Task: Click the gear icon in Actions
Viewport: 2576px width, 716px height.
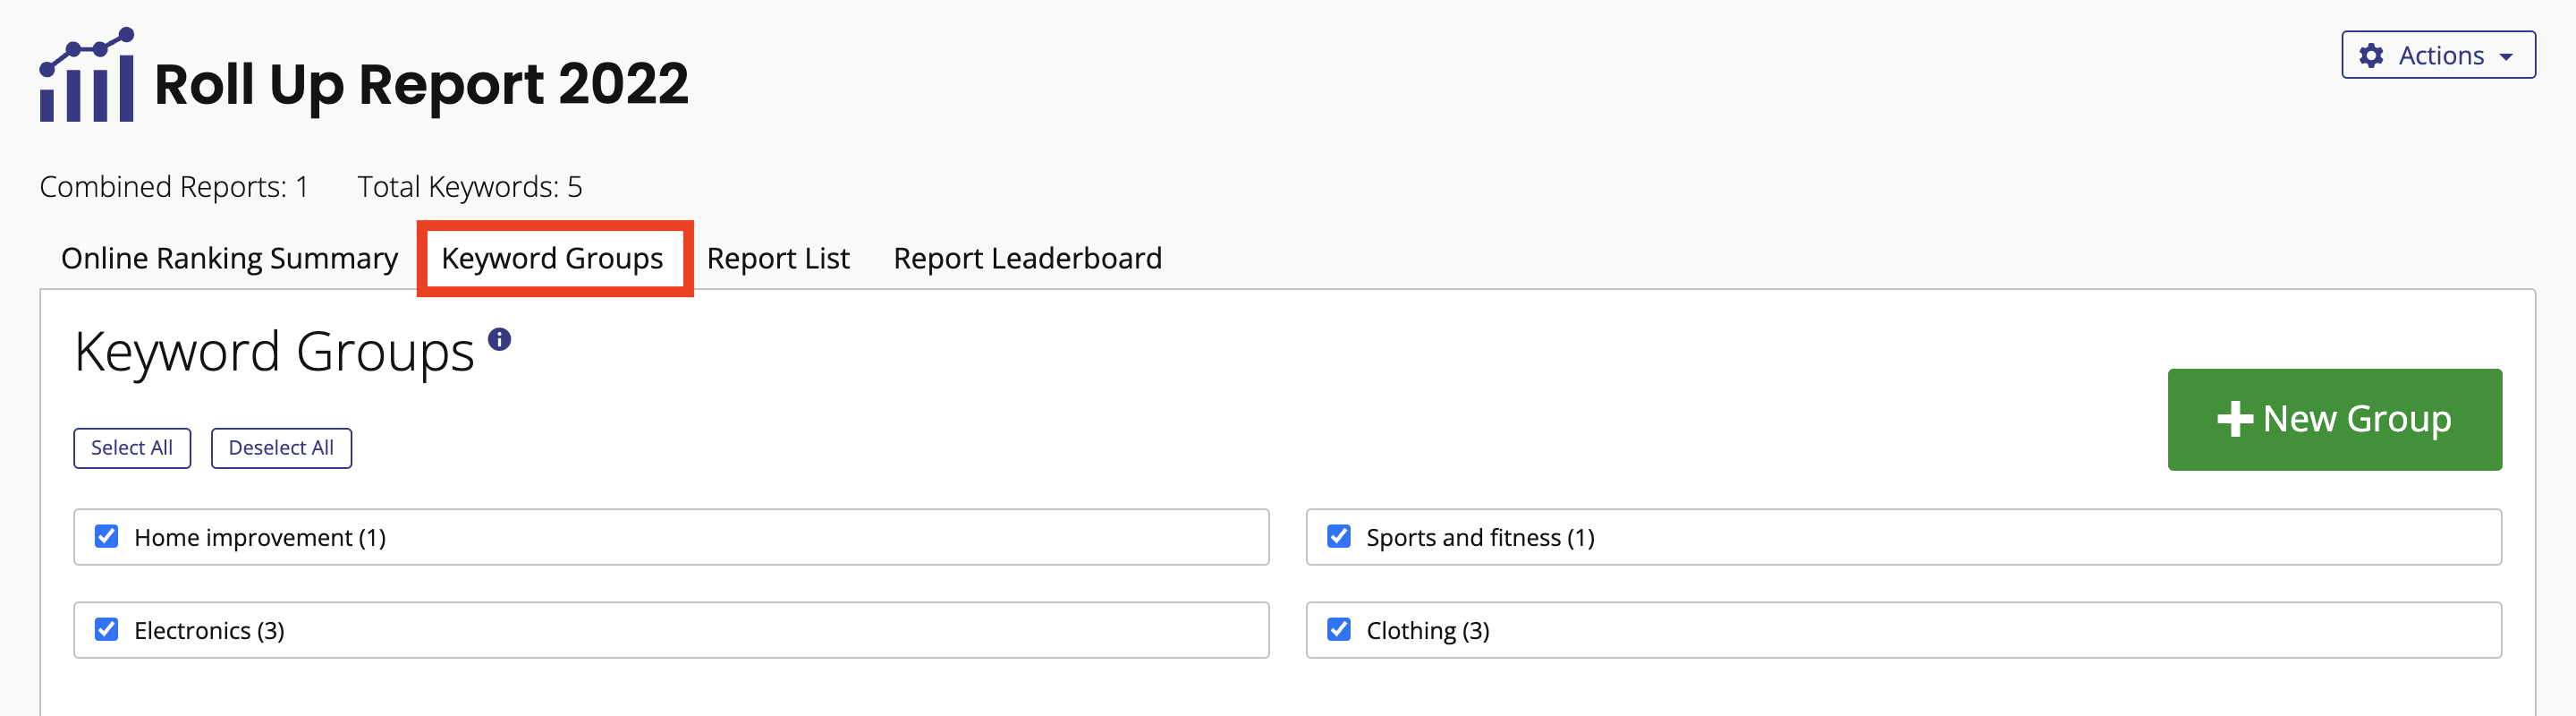Action: 2371,55
